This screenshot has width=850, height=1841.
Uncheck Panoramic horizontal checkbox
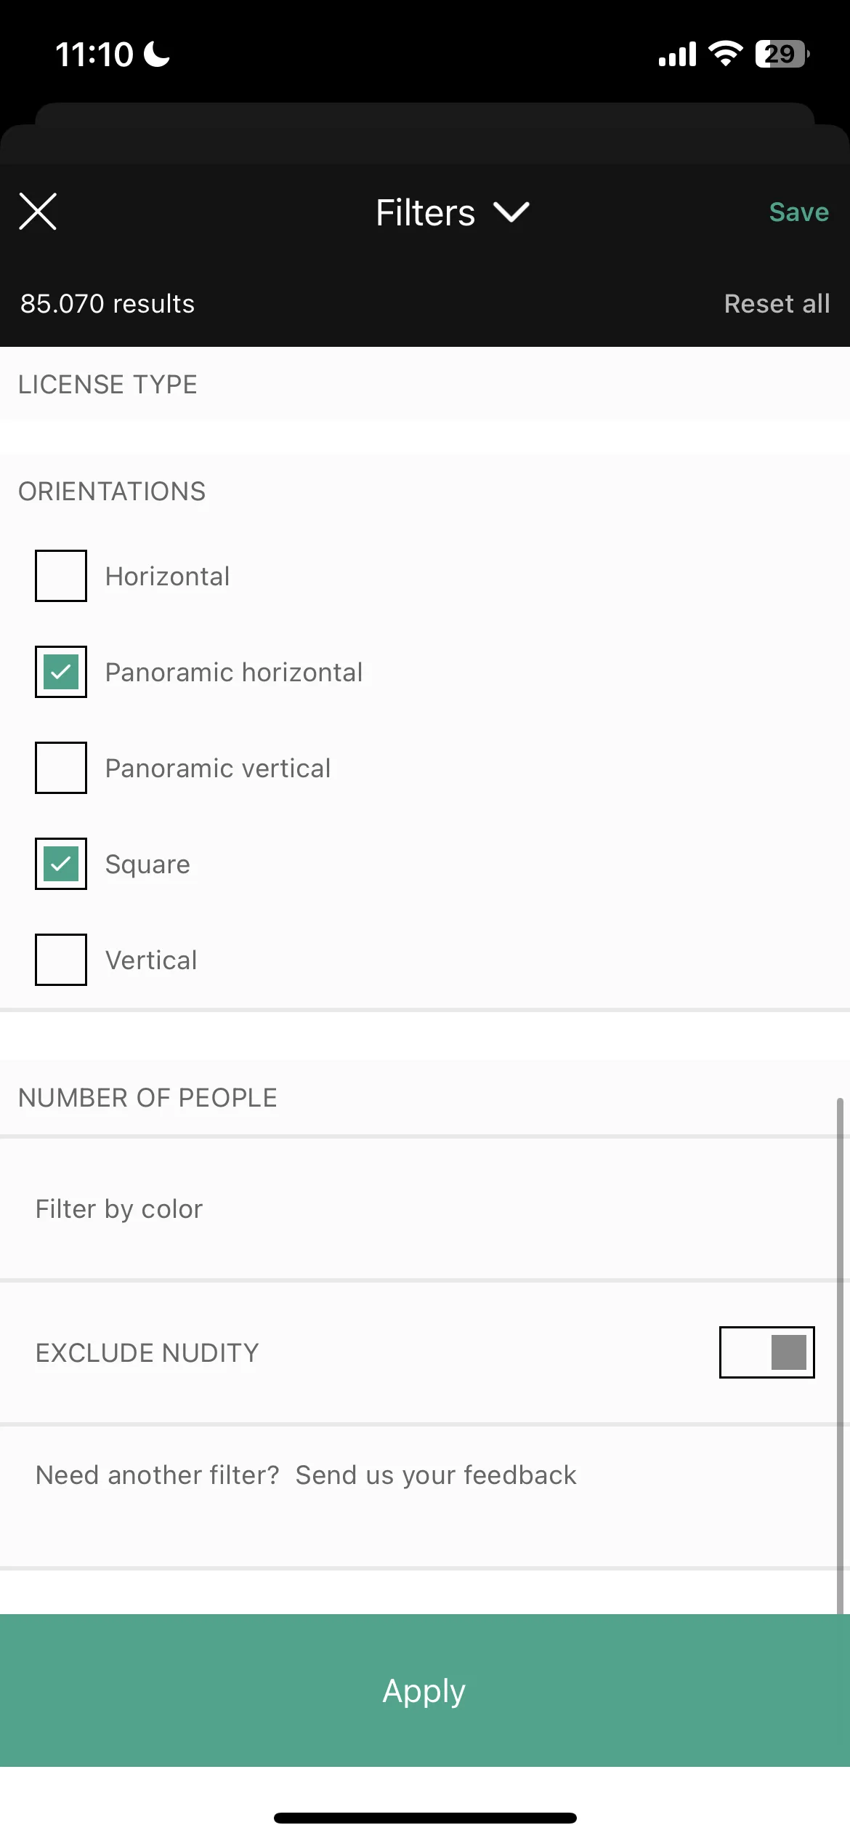61,672
